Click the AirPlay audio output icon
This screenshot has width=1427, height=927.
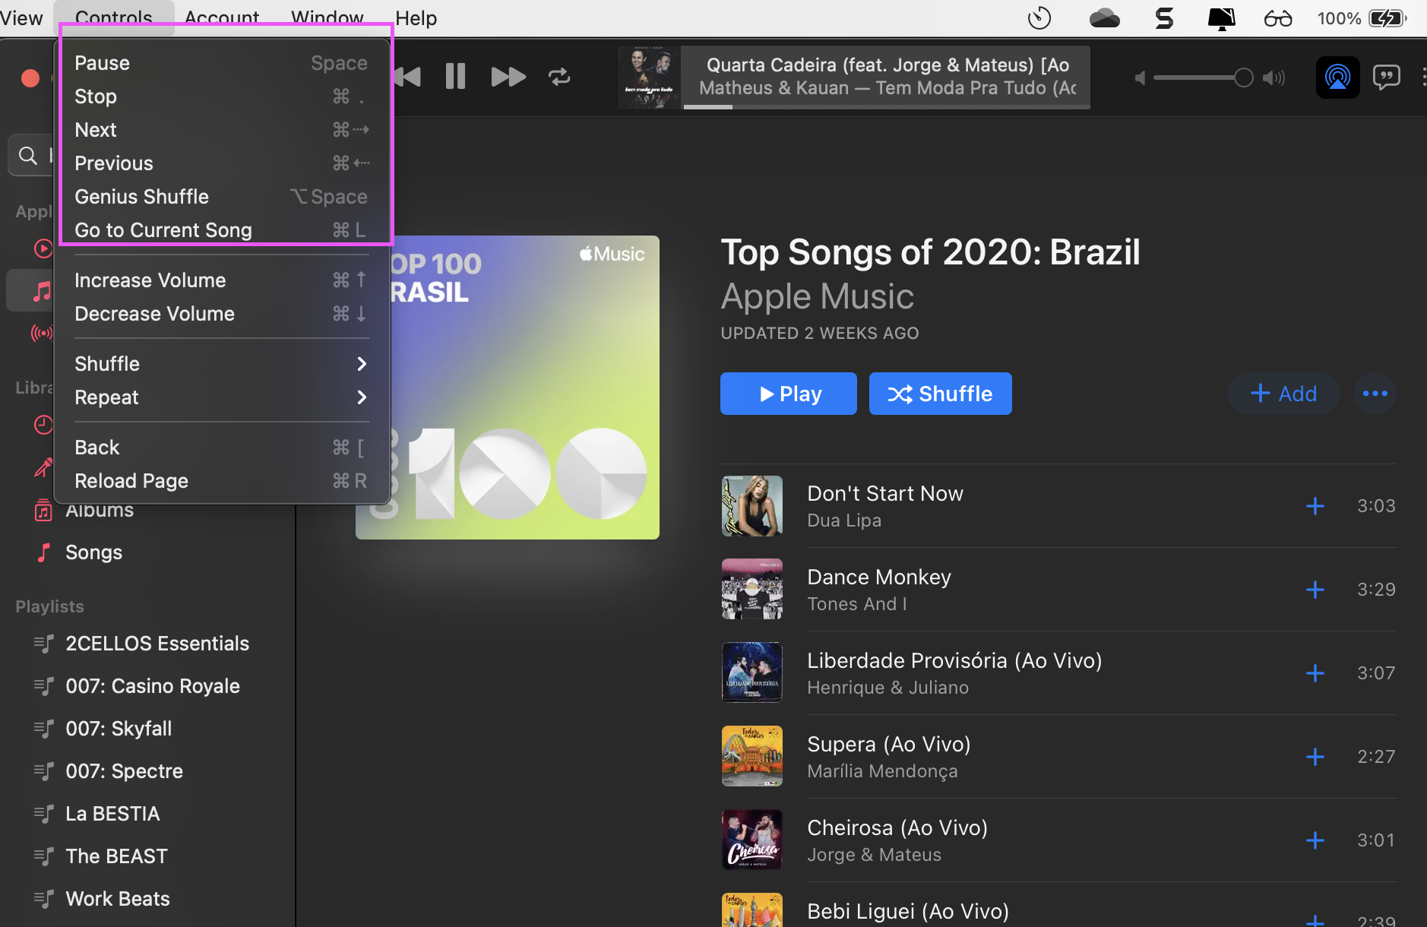1337,77
